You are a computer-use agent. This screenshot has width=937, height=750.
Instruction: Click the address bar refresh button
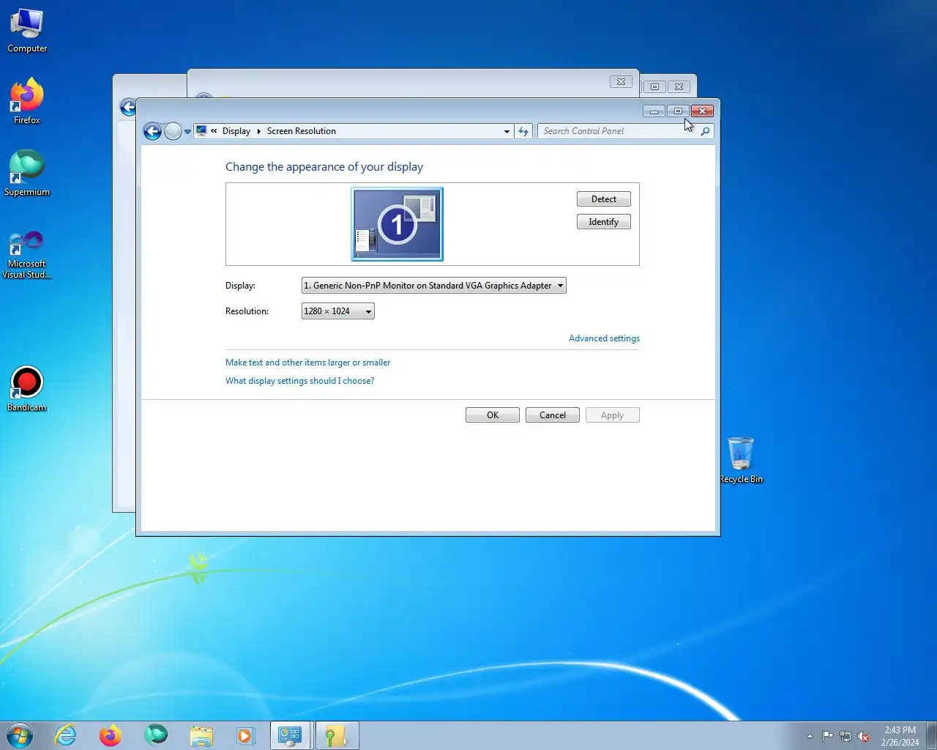(x=523, y=131)
